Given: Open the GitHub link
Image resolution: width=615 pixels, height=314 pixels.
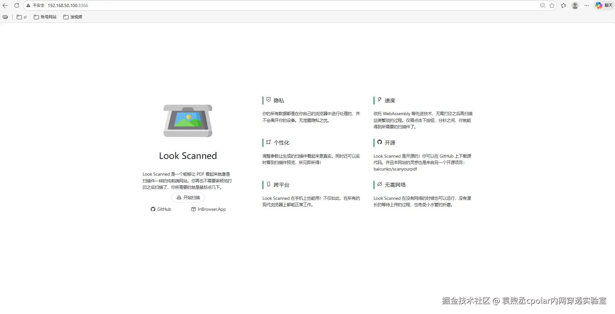Looking at the screenshot, I should [x=161, y=209].
